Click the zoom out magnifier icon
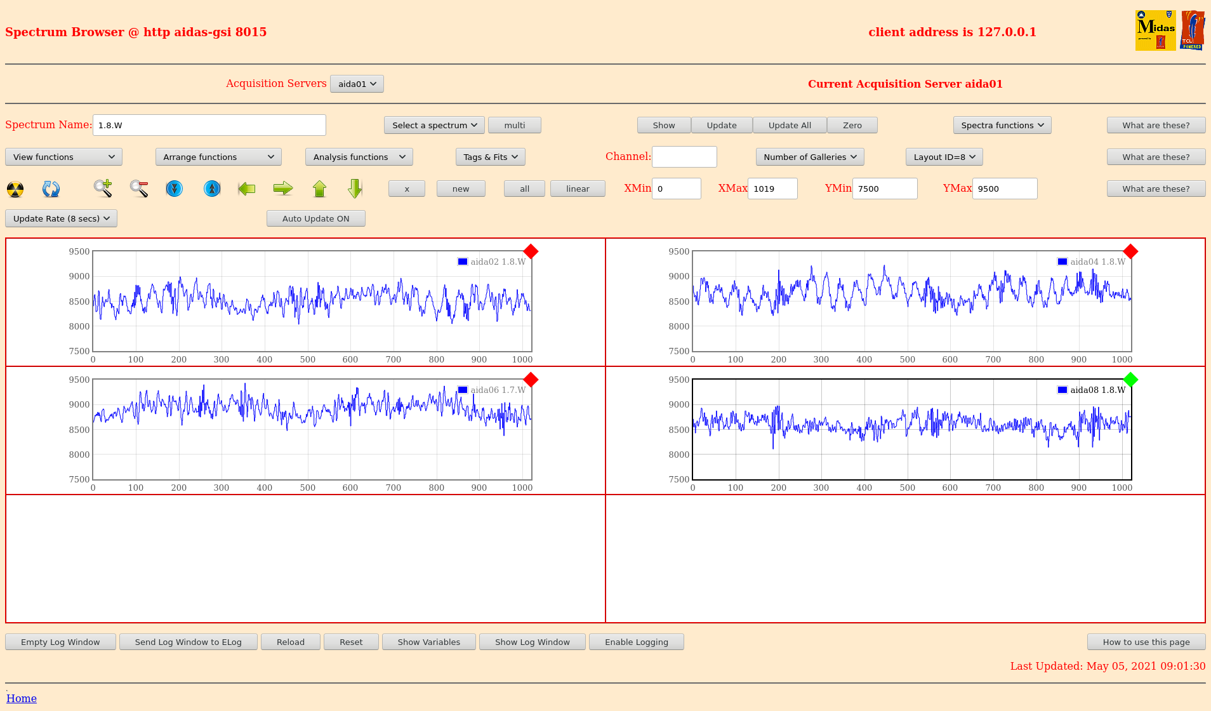 (x=139, y=189)
